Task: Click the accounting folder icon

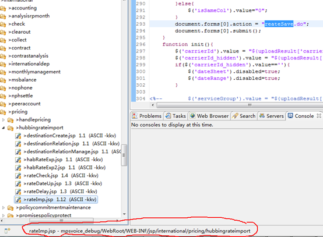Action: [3, 8]
